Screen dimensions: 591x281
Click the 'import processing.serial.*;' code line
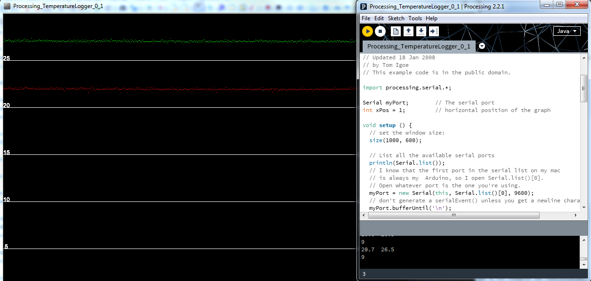click(x=406, y=88)
